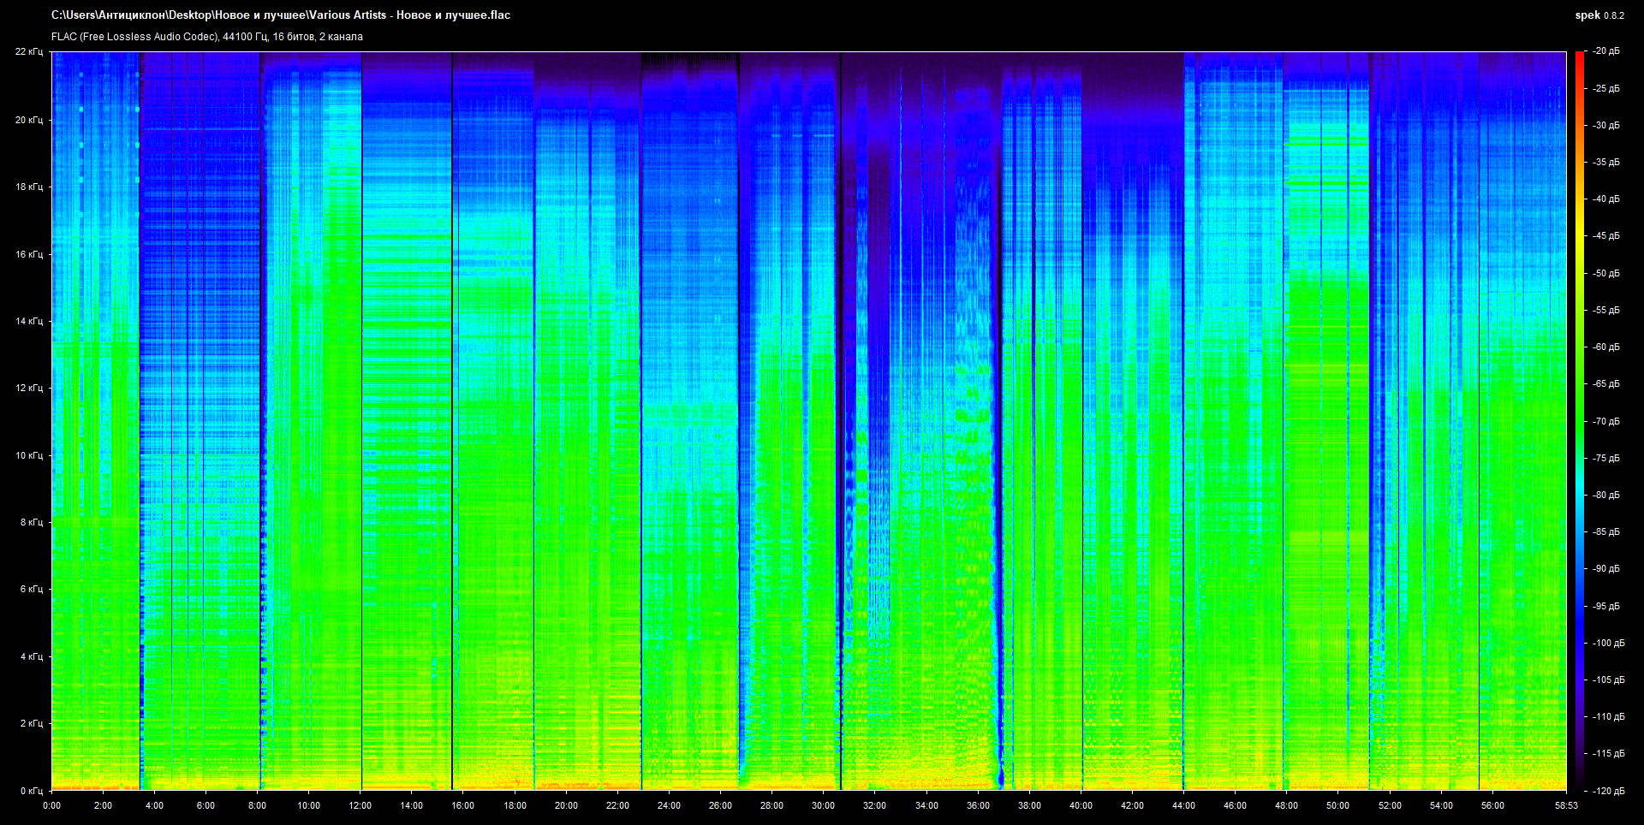Click the 10 кГц frequency axis label
The image size is (1644, 825).
tap(28, 455)
